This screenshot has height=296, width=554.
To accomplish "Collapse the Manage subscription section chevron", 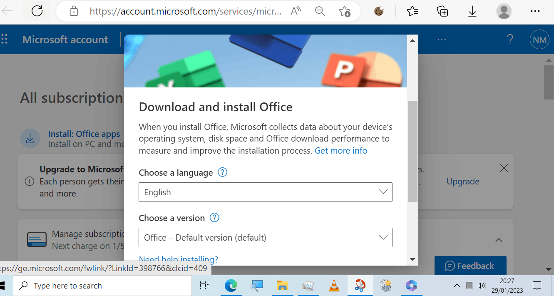I will point(499,240).
